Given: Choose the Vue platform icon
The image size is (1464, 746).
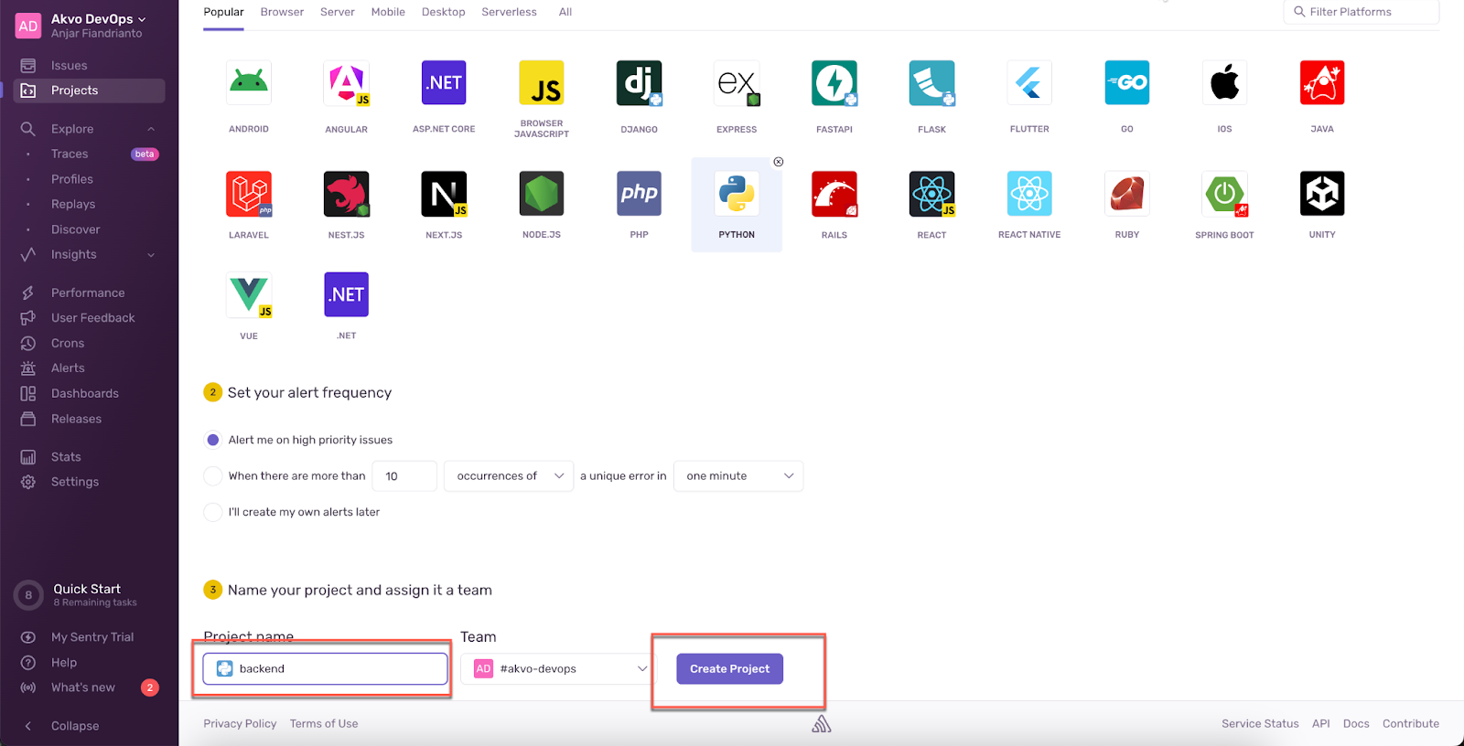Looking at the screenshot, I should pyautogui.click(x=249, y=295).
